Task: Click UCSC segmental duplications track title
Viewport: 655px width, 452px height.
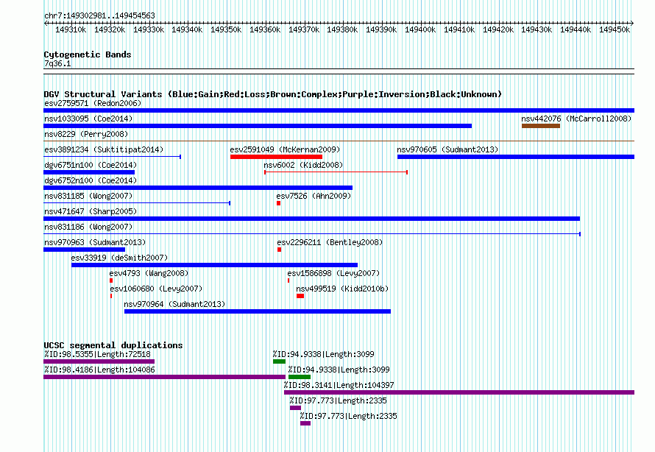Action: [x=113, y=345]
